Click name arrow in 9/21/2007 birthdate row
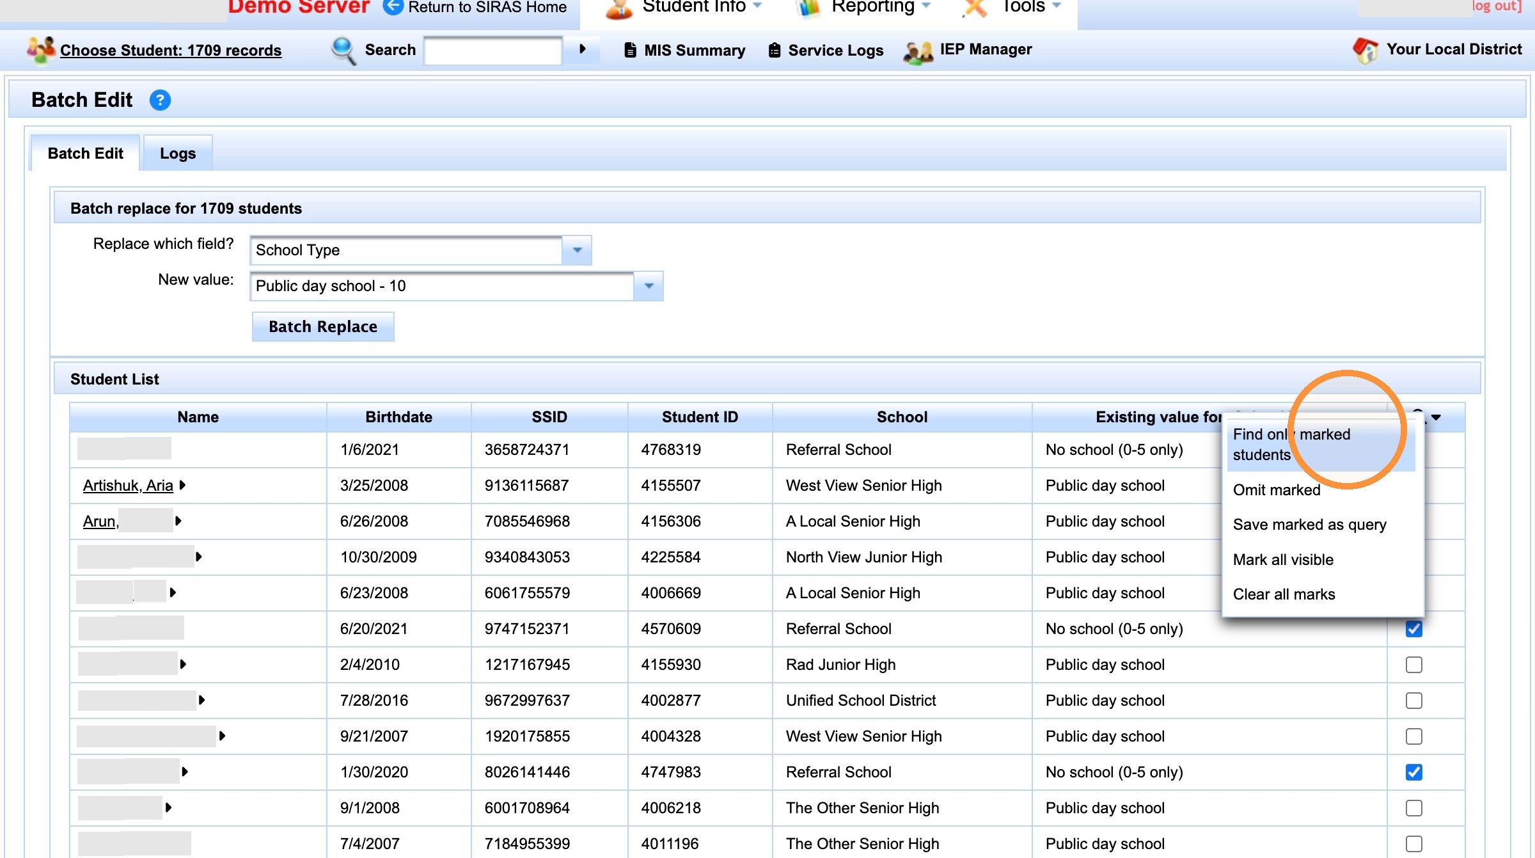The width and height of the screenshot is (1535, 858). coord(222,736)
